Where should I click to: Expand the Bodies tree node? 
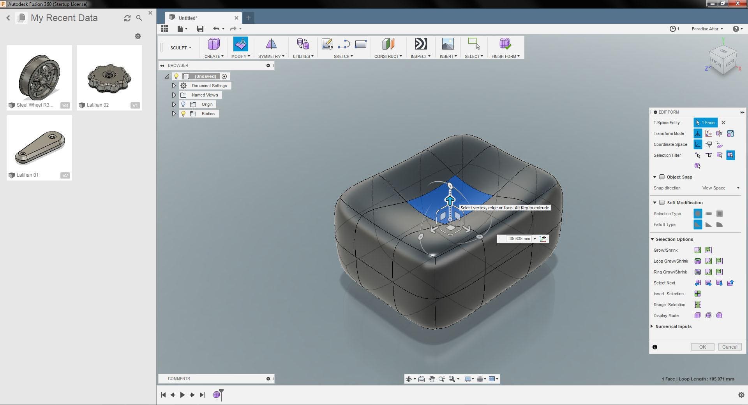click(x=174, y=114)
